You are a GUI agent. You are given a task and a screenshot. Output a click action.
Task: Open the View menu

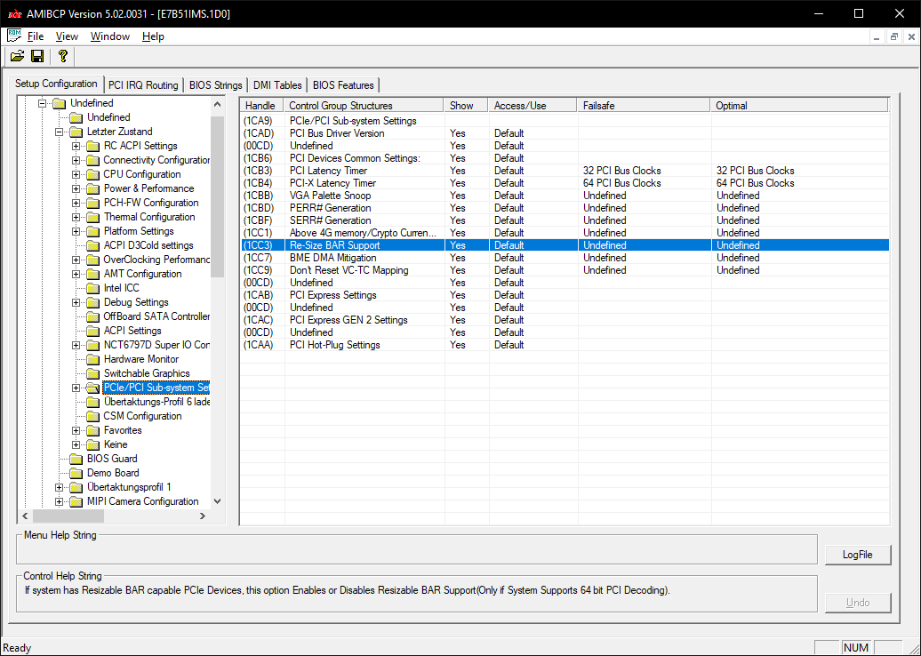67,36
